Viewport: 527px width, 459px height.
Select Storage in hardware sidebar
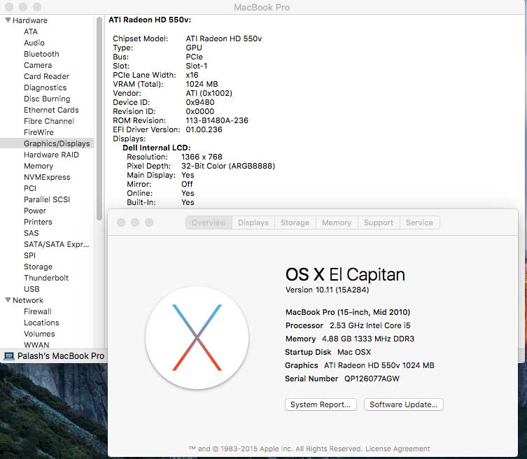coord(38,267)
